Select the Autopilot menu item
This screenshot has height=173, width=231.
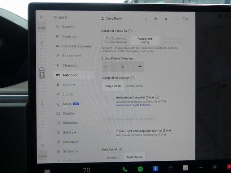pos(73,75)
